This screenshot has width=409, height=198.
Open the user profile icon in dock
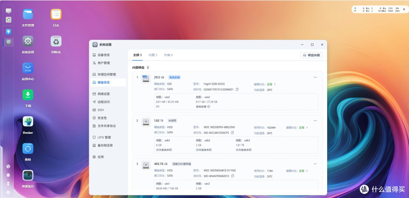pyautogui.click(x=8, y=184)
